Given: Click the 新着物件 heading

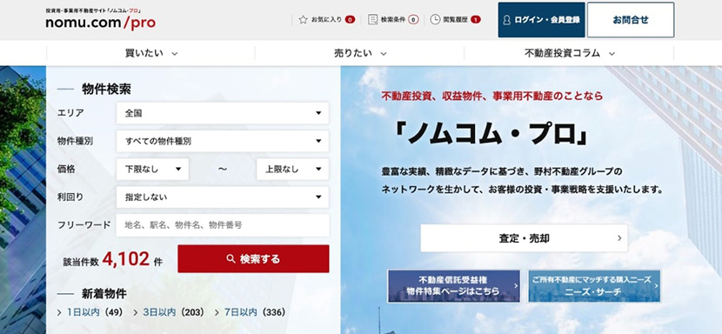Looking at the screenshot, I should click(104, 293).
